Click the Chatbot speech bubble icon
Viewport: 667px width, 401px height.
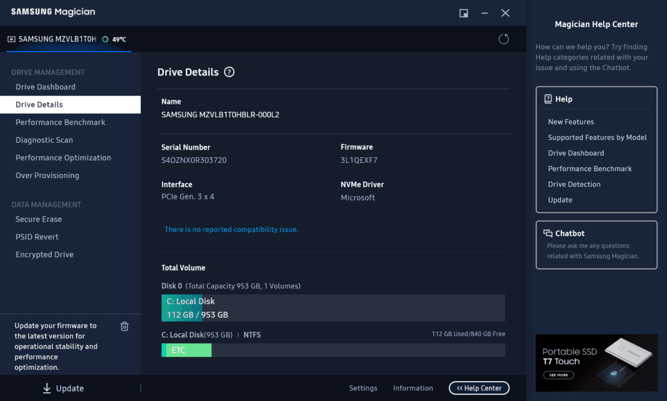tap(547, 233)
